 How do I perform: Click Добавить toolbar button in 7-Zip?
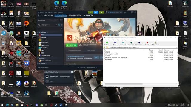(107, 43)
